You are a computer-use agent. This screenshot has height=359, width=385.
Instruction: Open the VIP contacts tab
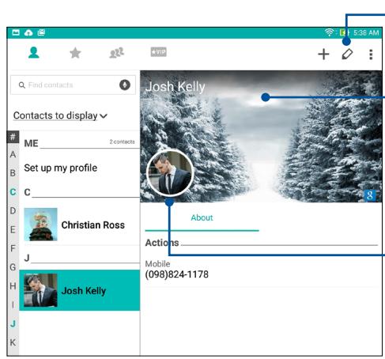[158, 52]
